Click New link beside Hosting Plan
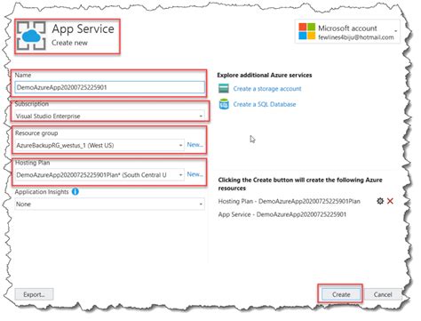421x321 pixels. (x=195, y=174)
